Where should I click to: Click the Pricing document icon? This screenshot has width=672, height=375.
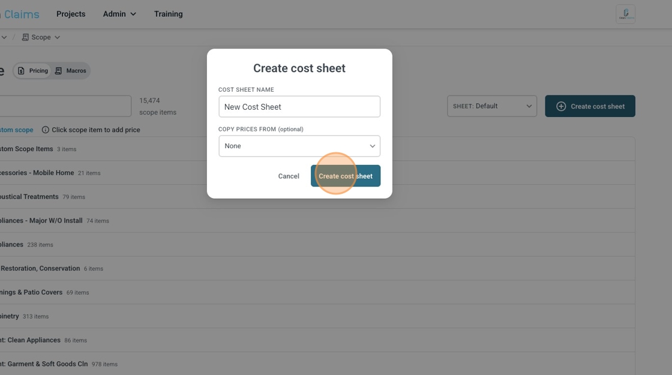[21, 71]
